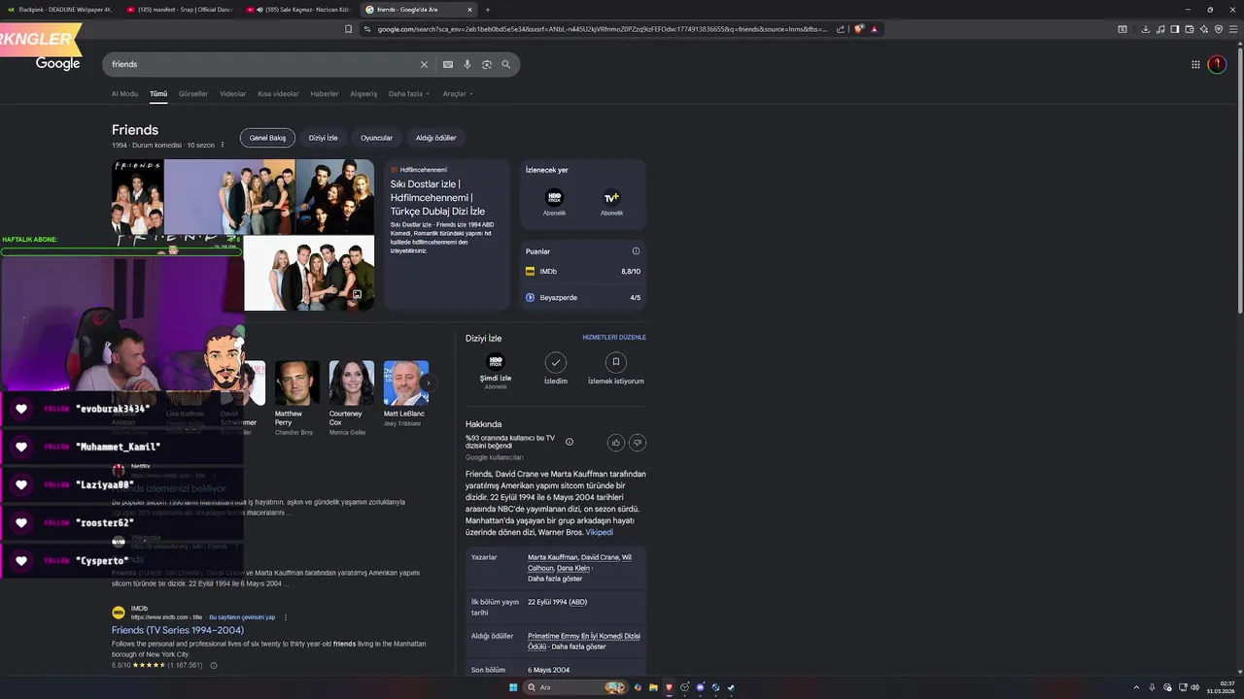Open File Explorer from taskbar
This screenshot has width=1244, height=699.
point(654,687)
